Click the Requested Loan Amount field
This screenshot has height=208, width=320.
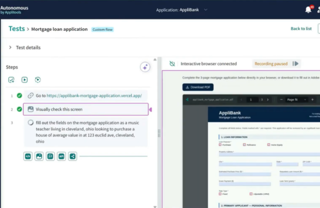(x=300, y=174)
